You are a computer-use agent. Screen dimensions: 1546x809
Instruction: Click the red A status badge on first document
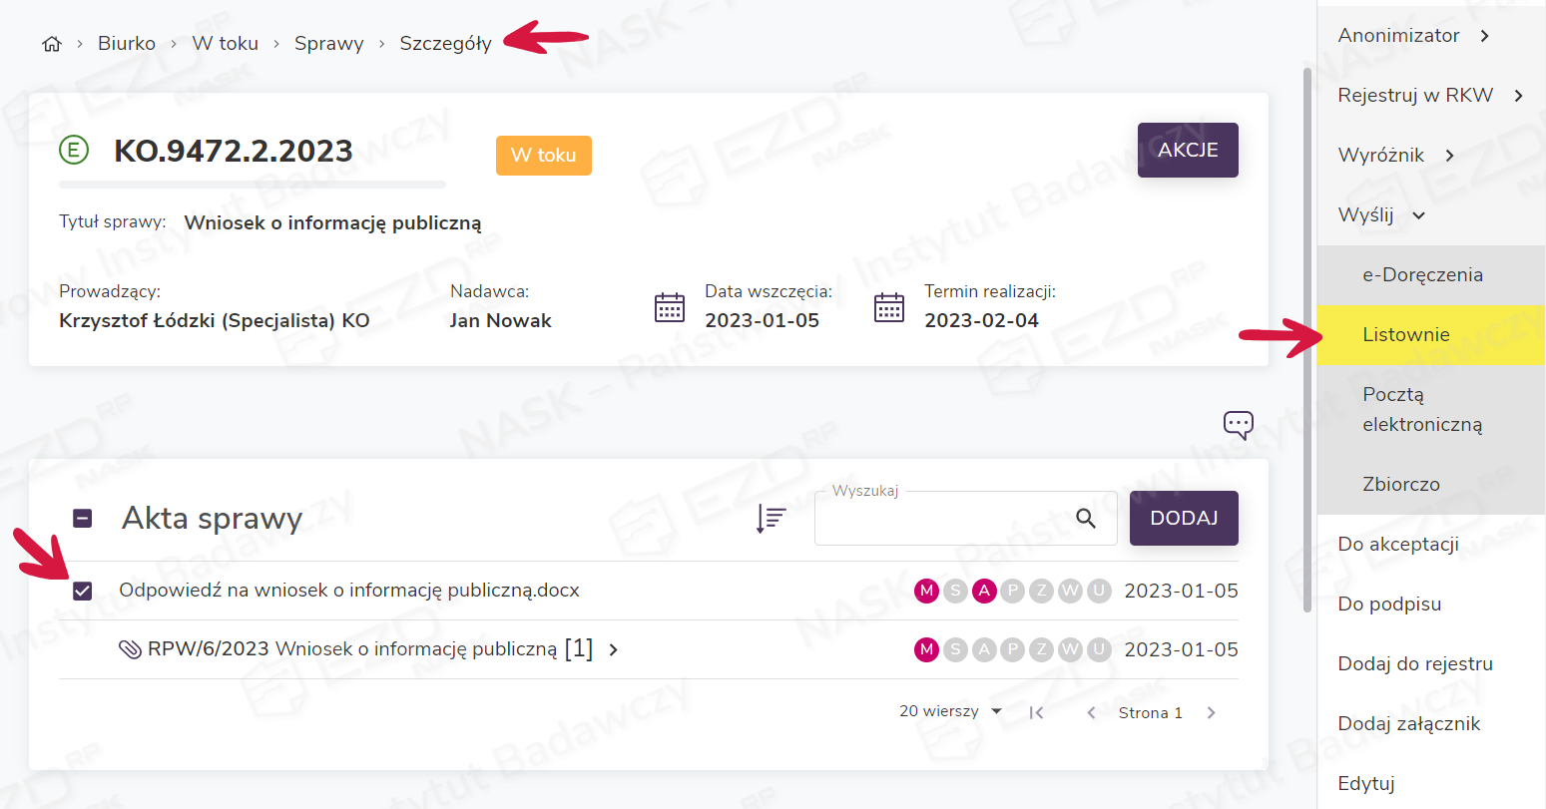(984, 592)
